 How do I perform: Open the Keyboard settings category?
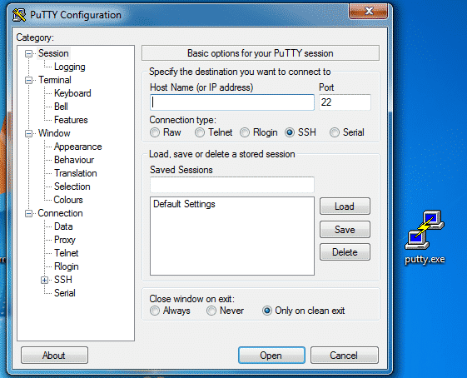(72, 93)
